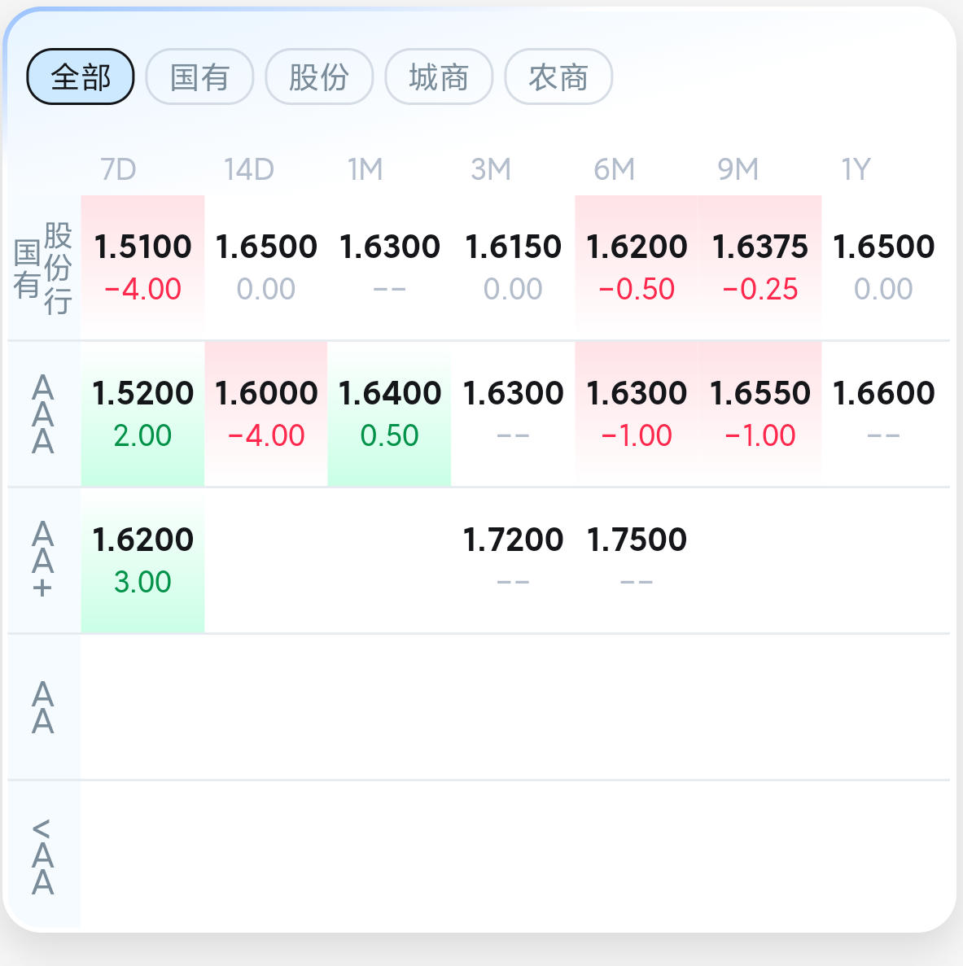The width and height of the screenshot is (963, 966).
Task: Open the 9M cell showing 1.6375
Action: [x=759, y=268]
